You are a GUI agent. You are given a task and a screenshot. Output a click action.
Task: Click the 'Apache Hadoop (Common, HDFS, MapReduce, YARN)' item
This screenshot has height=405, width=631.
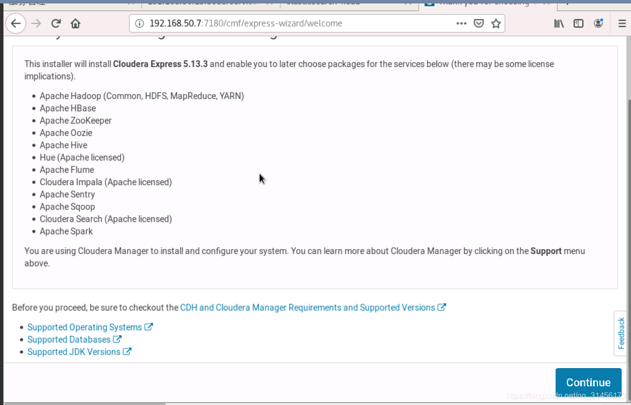pos(142,96)
